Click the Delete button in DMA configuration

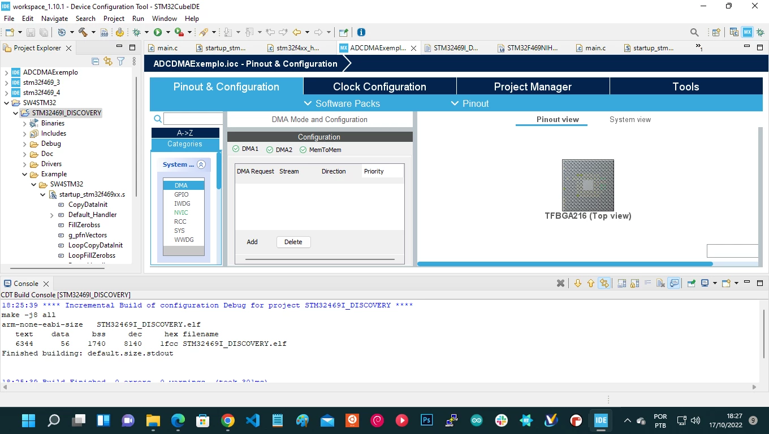pos(293,242)
